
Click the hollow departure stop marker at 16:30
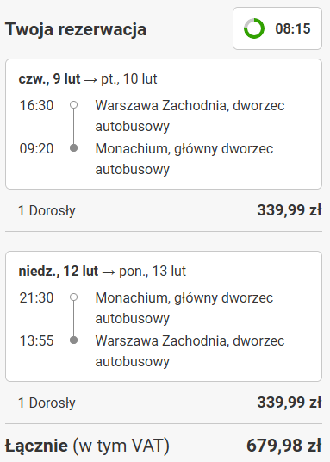pos(73,105)
